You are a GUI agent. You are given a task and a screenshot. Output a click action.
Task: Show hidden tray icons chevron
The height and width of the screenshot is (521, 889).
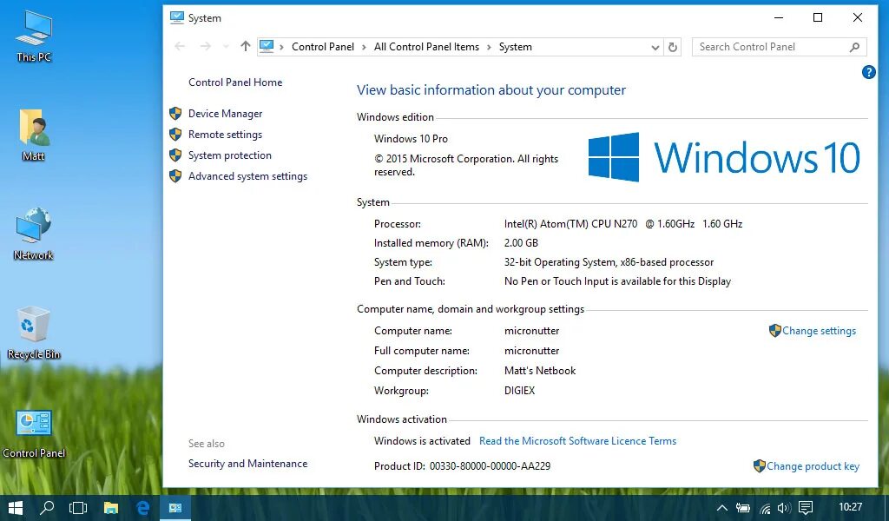pyautogui.click(x=721, y=508)
